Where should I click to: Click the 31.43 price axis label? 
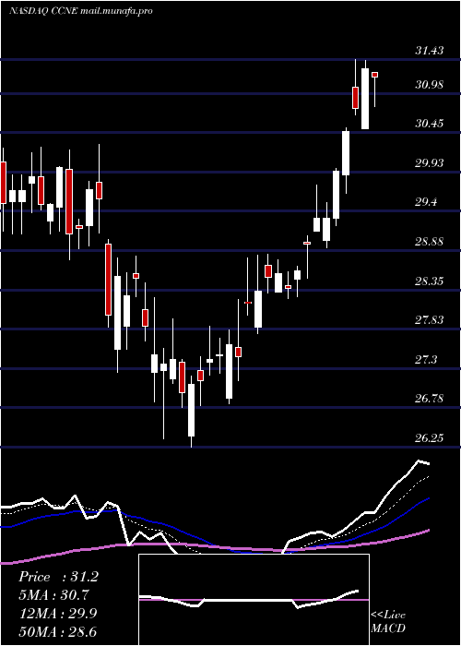[430, 51]
